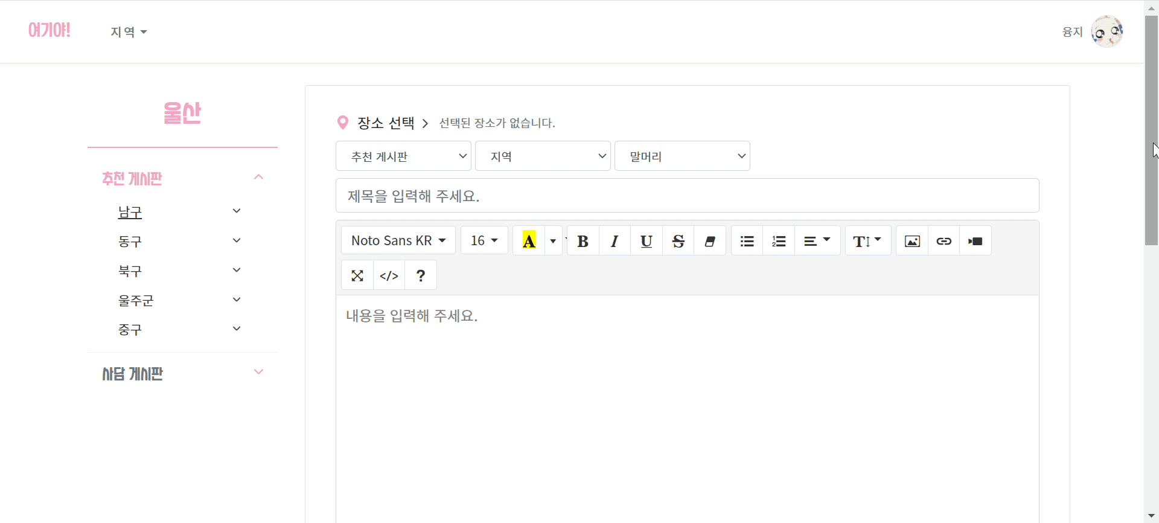The width and height of the screenshot is (1159, 523).
Task: Expand the 남구 chevron
Action: tap(237, 211)
